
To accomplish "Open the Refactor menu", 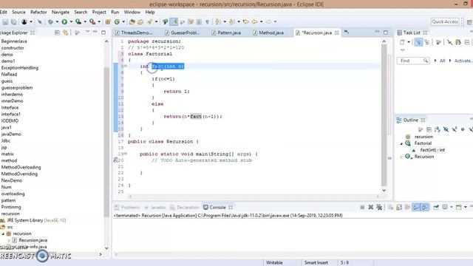I will [38, 12].
